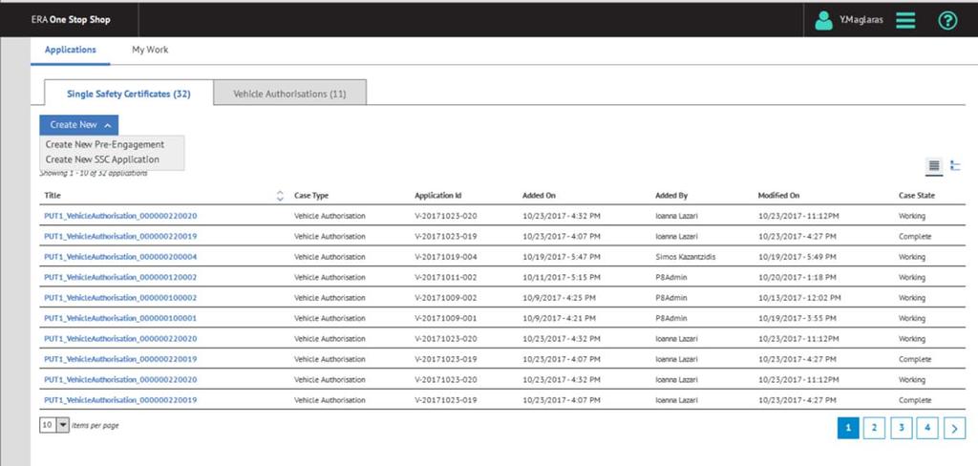Viewport: 978px width, 466px height.
Task: Switch to list view icon
Action: [x=934, y=166]
